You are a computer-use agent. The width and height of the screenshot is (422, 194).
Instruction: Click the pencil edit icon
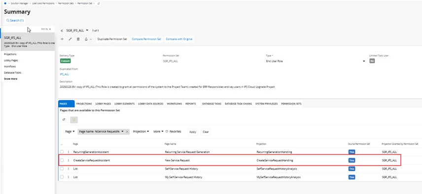[70, 39]
